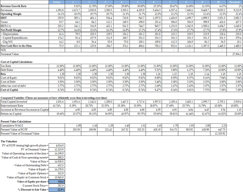Click the Value of Equity Options cell 332.9
243x192 pixels.
point(57,173)
